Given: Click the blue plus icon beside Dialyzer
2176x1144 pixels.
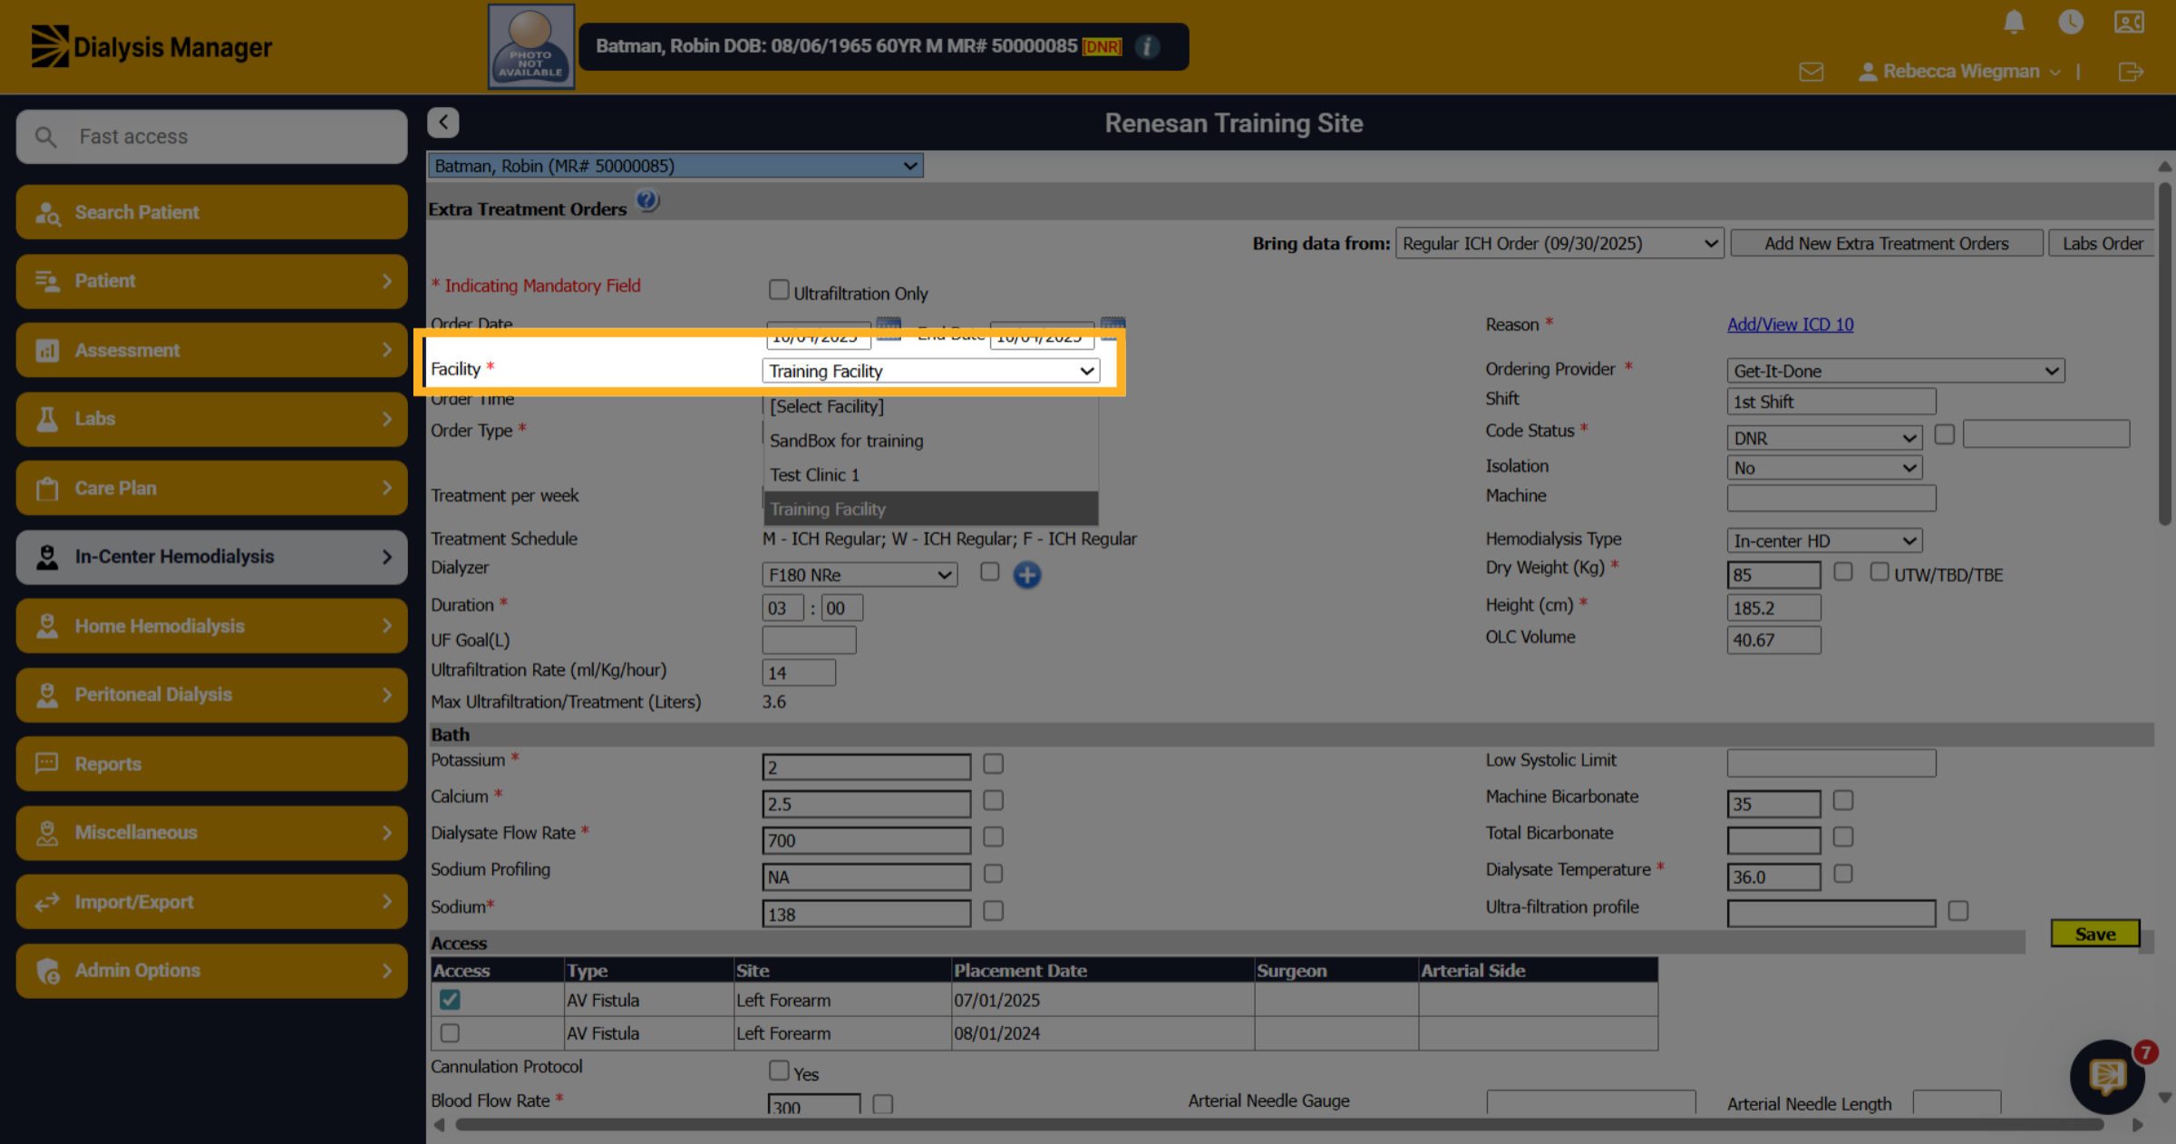Looking at the screenshot, I should 1027,575.
